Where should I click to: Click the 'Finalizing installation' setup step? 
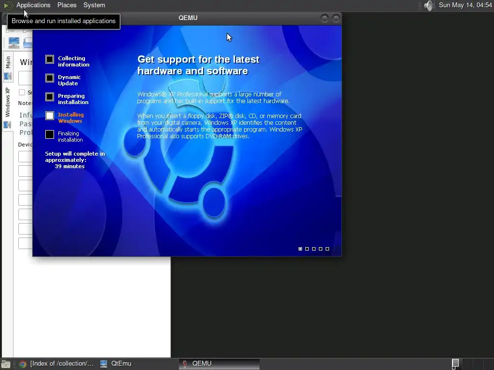click(x=70, y=136)
